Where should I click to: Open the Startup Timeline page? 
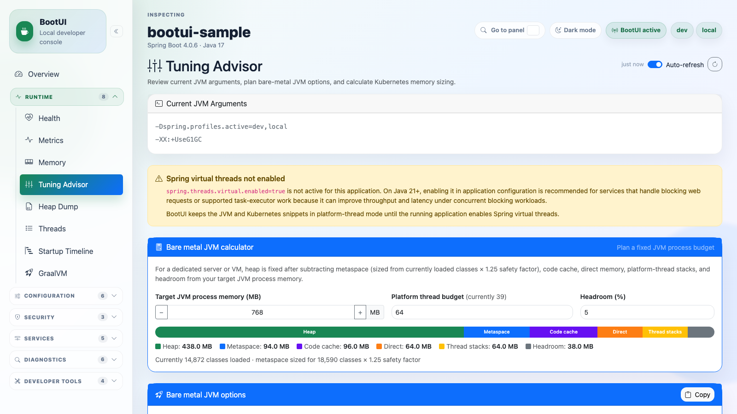click(71, 251)
